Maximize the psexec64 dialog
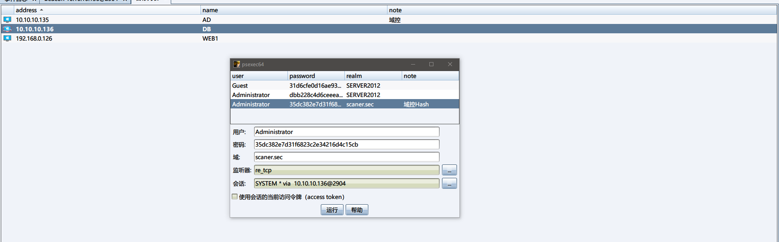The height and width of the screenshot is (242, 779). 431,64
